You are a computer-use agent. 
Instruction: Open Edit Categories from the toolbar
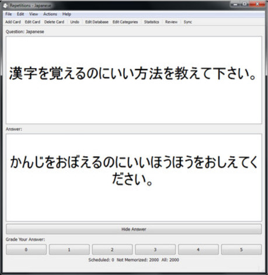[125, 22]
